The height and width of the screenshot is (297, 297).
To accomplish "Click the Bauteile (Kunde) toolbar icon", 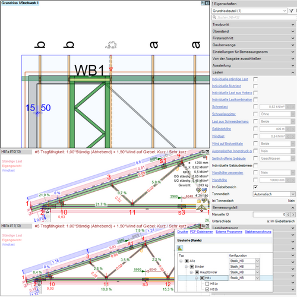I will (x=180, y=248).
